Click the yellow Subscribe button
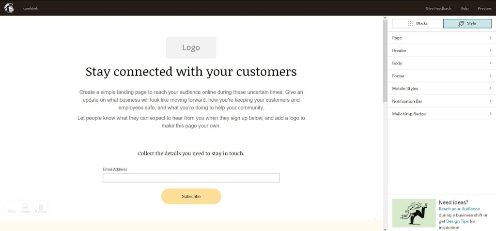Image resolution: width=496 pixels, height=231 pixels. (x=191, y=196)
